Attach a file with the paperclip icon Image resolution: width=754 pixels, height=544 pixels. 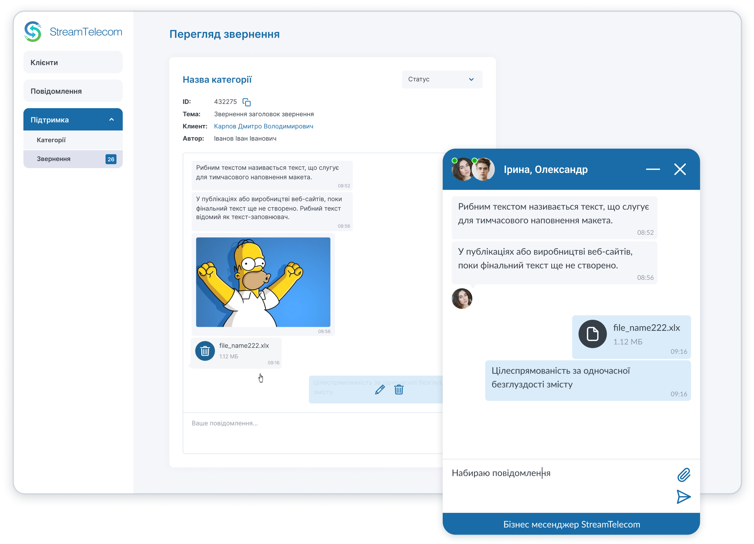pos(683,475)
